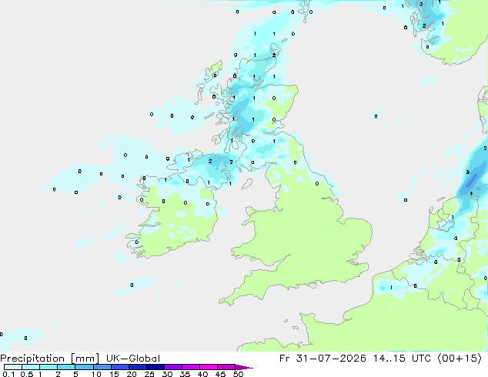This screenshot has height=377, width=488.
Task: Click the '14..15 UTC' time text
Action: (402, 359)
